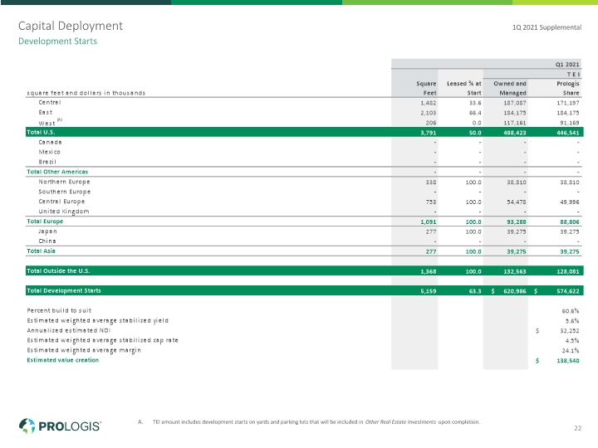The height and width of the screenshot is (448, 598).
Task: Click the Square Feet column header
Action: [x=426, y=88]
